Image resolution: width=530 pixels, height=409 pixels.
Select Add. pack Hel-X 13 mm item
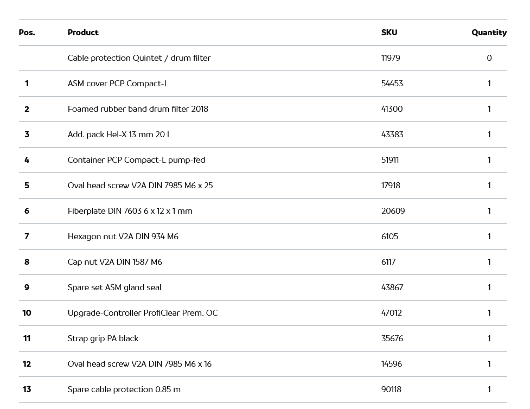tap(118, 135)
